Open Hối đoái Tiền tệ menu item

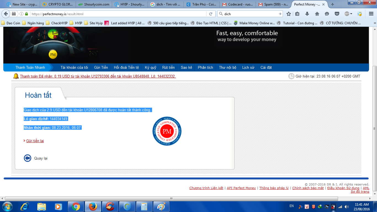click(126, 67)
